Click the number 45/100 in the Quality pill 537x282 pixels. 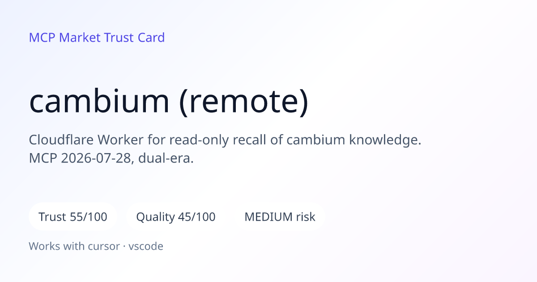pos(197,217)
